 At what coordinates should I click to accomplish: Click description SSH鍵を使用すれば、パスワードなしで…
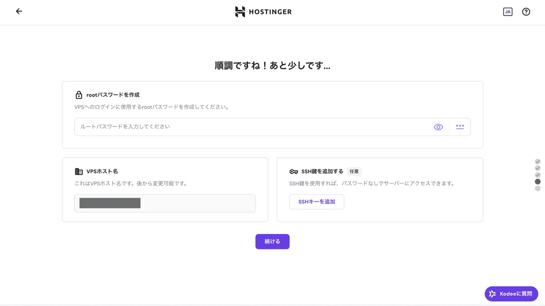pyautogui.click(x=372, y=184)
